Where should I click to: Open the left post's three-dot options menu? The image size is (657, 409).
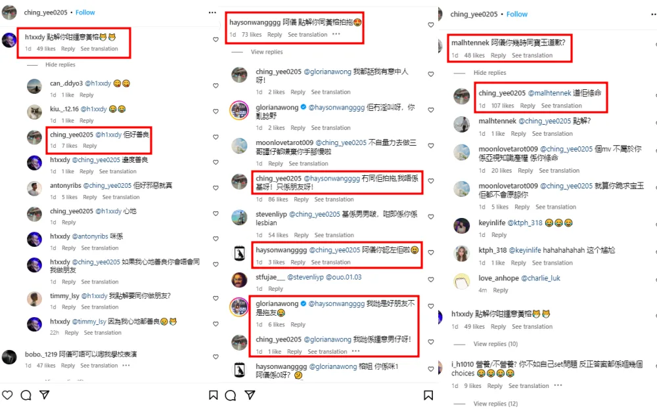pyautogui.click(x=212, y=12)
